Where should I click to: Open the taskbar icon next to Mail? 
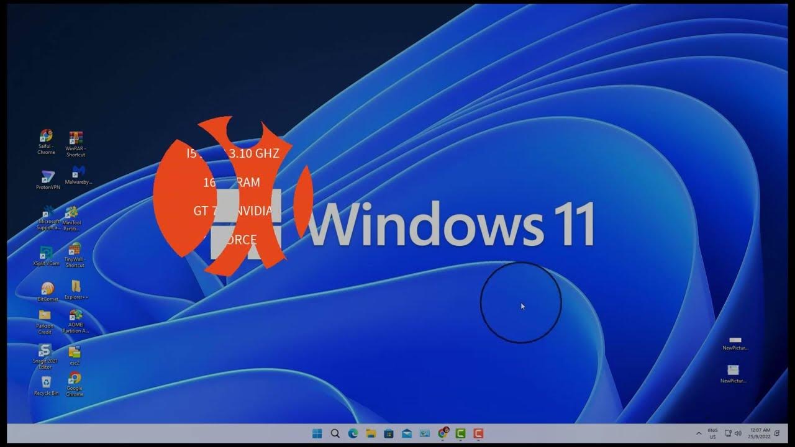pos(425,433)
